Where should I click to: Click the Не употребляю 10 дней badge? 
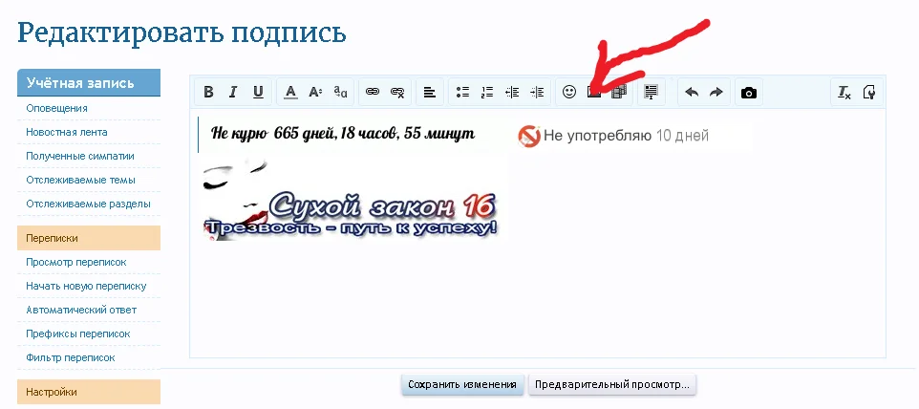(x=613, y=136)
